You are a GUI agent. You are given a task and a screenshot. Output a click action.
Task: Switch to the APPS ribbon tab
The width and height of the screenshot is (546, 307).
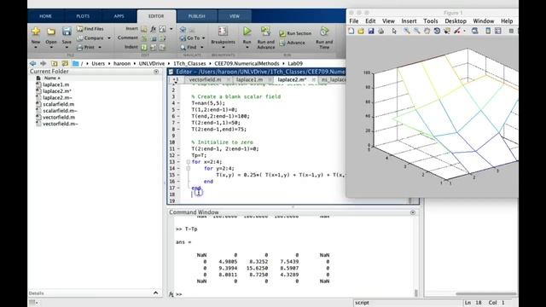click(119, 16)
